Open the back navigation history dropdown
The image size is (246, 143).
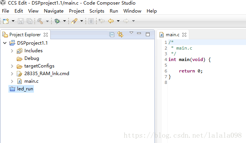[118, 21]
